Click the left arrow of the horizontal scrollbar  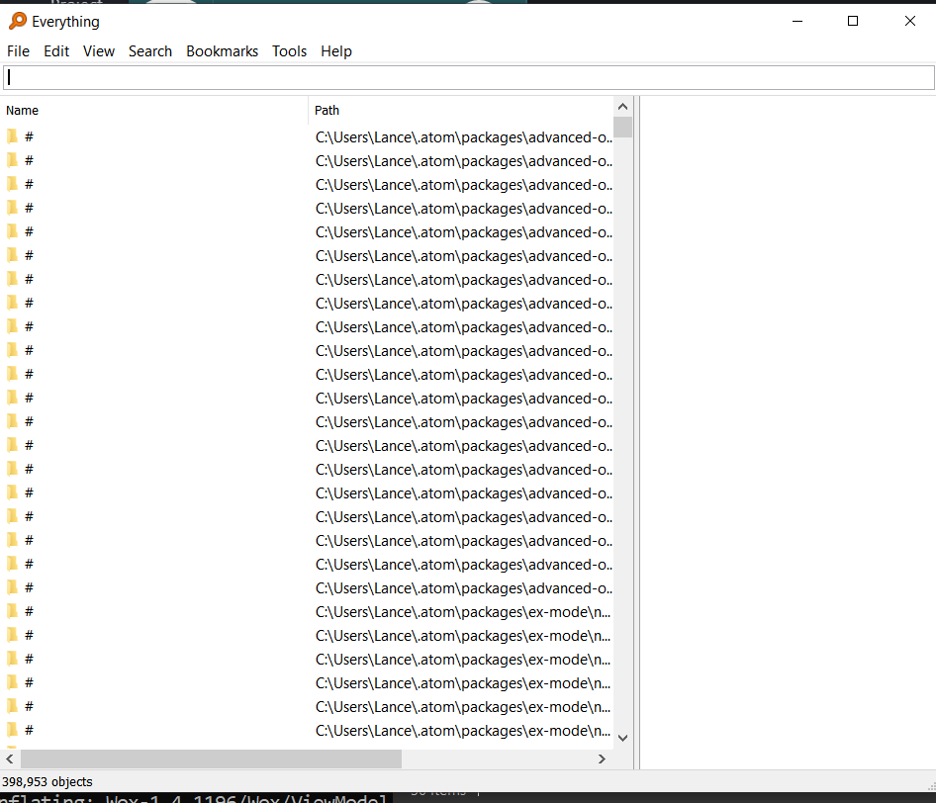pos(9,758)
